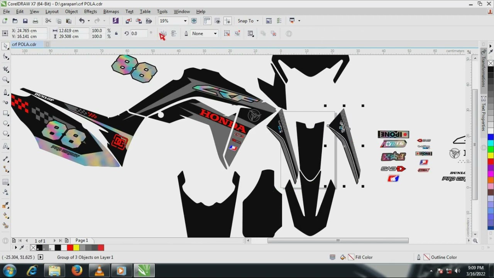Toggle Show Grid button
The height and width of the screenshot is (278, 494).
218,21
